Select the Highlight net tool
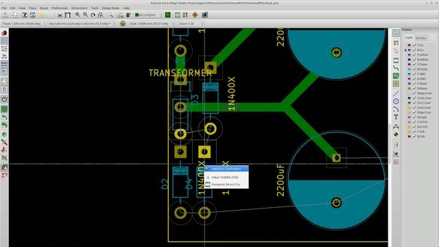This screenshot has height=247, width=439. 396,43
